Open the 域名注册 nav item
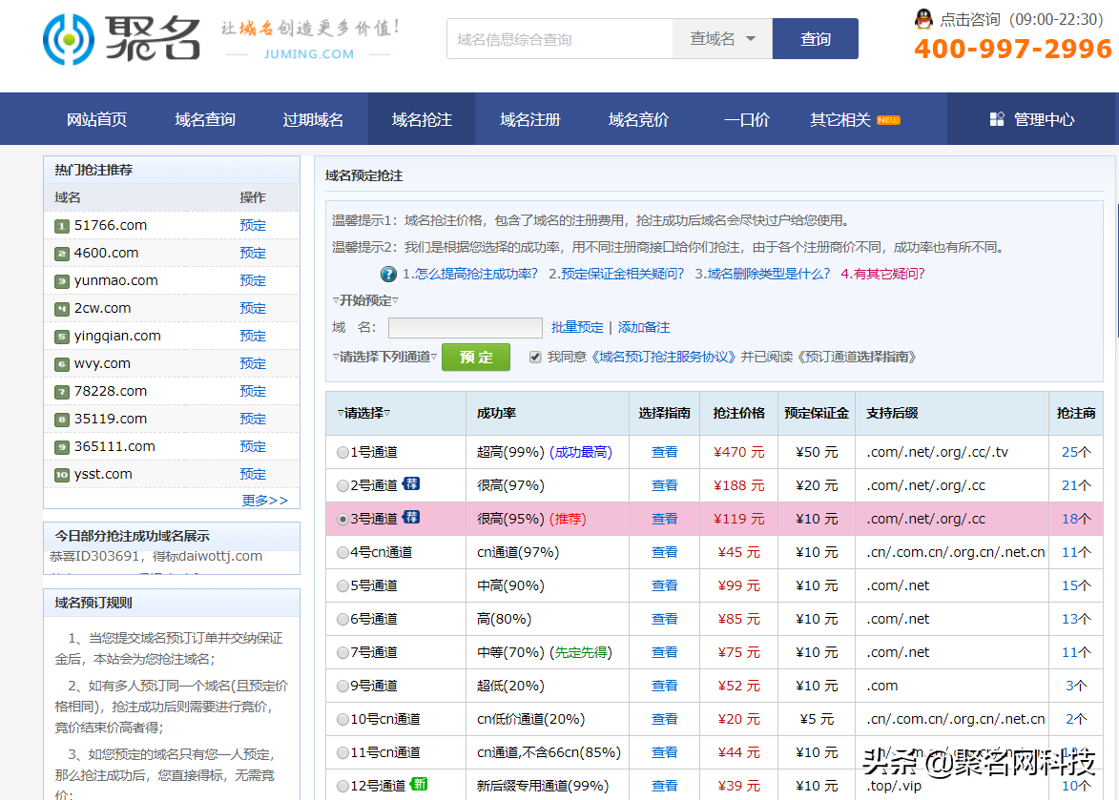1119x800 pixels. coord(530,119)
